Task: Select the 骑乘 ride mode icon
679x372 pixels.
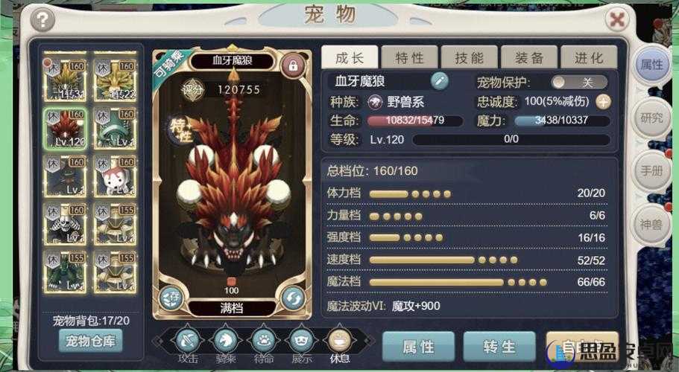Action: click(226, 341)
